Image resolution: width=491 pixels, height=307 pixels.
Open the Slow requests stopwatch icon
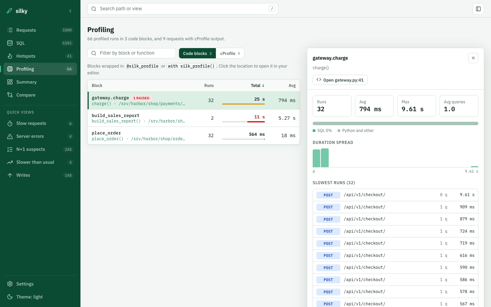point(10,123)
